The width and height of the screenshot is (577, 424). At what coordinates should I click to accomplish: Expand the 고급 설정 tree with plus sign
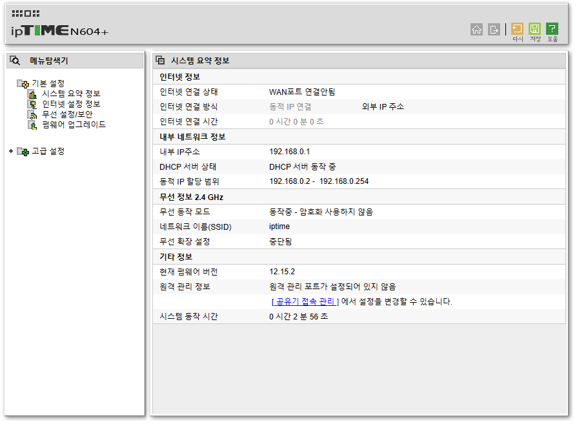[x=11, y=151]
